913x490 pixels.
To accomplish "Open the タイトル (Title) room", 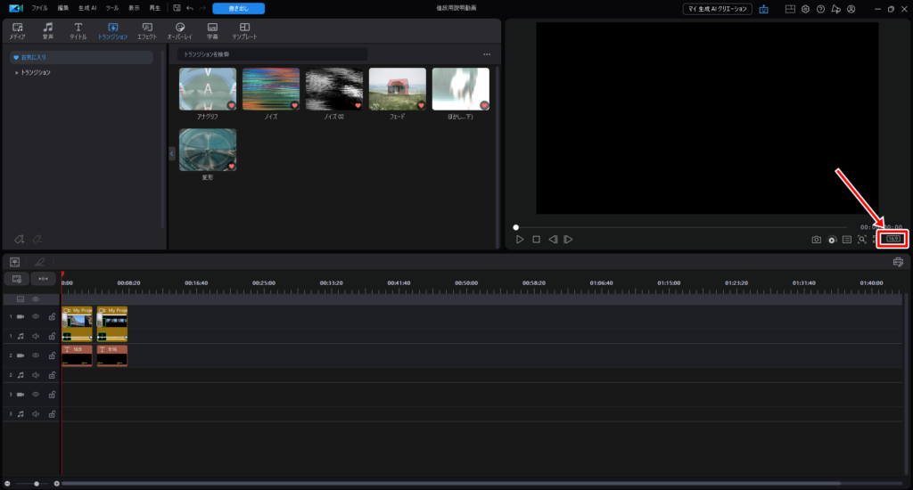I will click(x=78, y=31).
